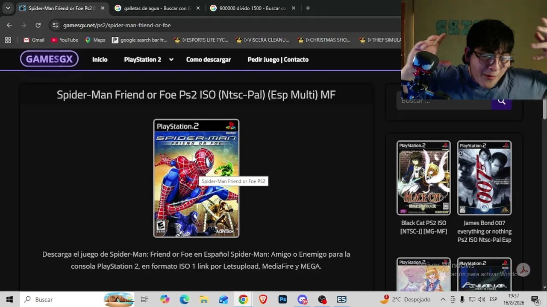Switch to the galletas de agua tab
The height and width of the screenshot is (307, 547).
point(157,8)
